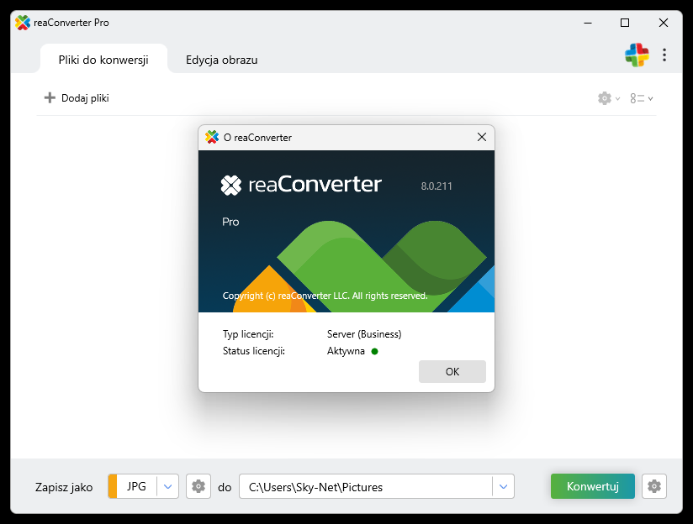Click the reaConverter Pro title bar logo
The height and width of the screenshot is (524, 693).
click(23, 23)
